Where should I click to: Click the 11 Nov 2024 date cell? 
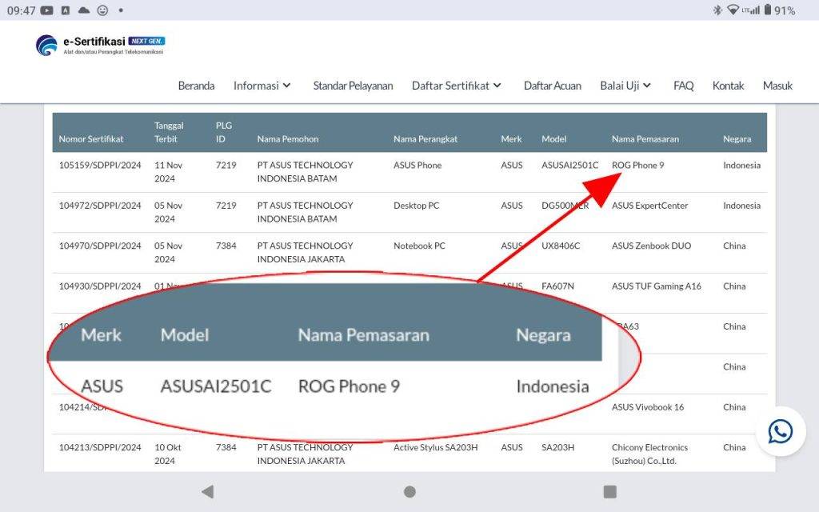(x=168, y=172)
